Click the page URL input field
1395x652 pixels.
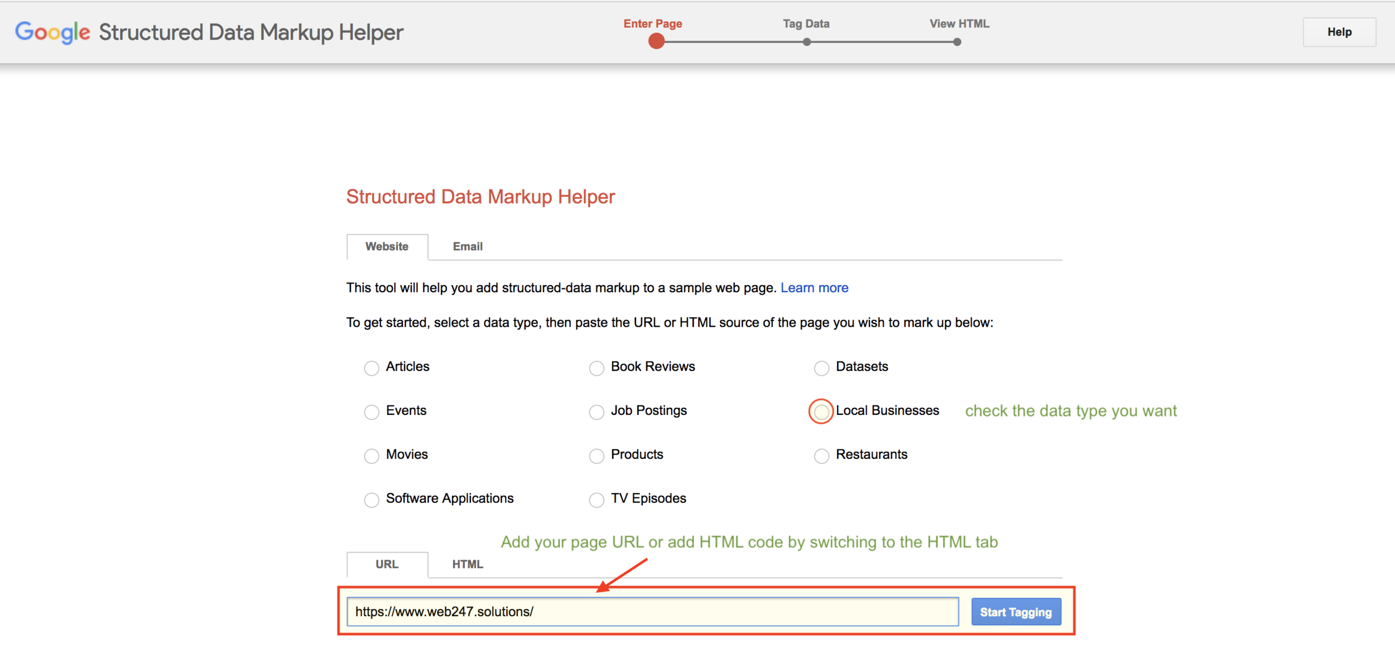click(652, 612)
